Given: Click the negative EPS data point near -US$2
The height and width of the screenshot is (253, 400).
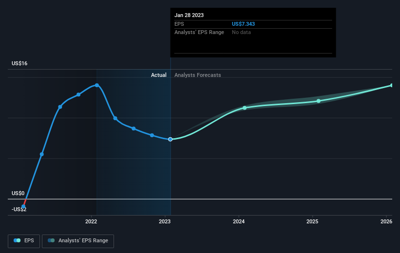Looking at the screenshot, I should (23, 207).
